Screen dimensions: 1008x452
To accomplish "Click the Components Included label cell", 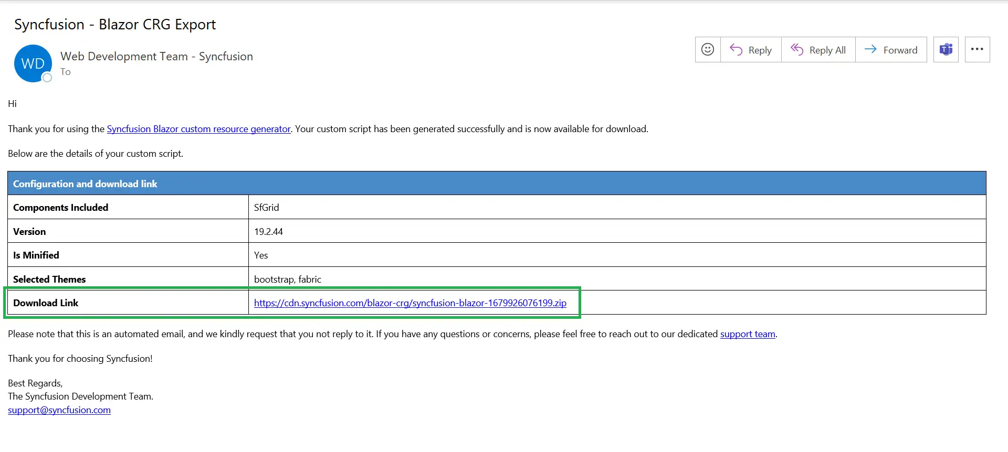I will pos(128,207).
